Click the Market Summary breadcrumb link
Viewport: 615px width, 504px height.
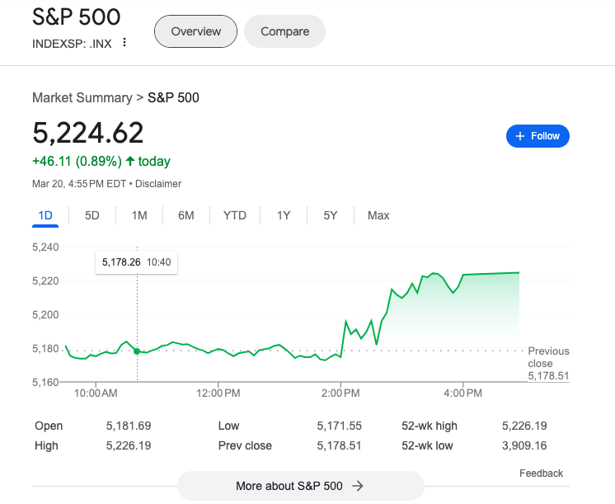coord(82,97)
